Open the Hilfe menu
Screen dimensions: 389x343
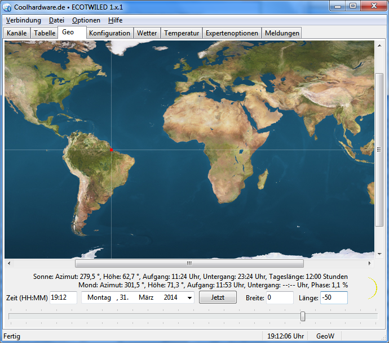pos(115,20)
